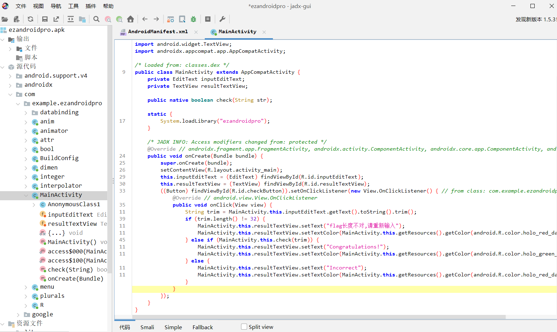The height and width of the screenshot is (332, 557).
Task: Open text search with the magnifier icon
Action: click(x=96, y=19)
